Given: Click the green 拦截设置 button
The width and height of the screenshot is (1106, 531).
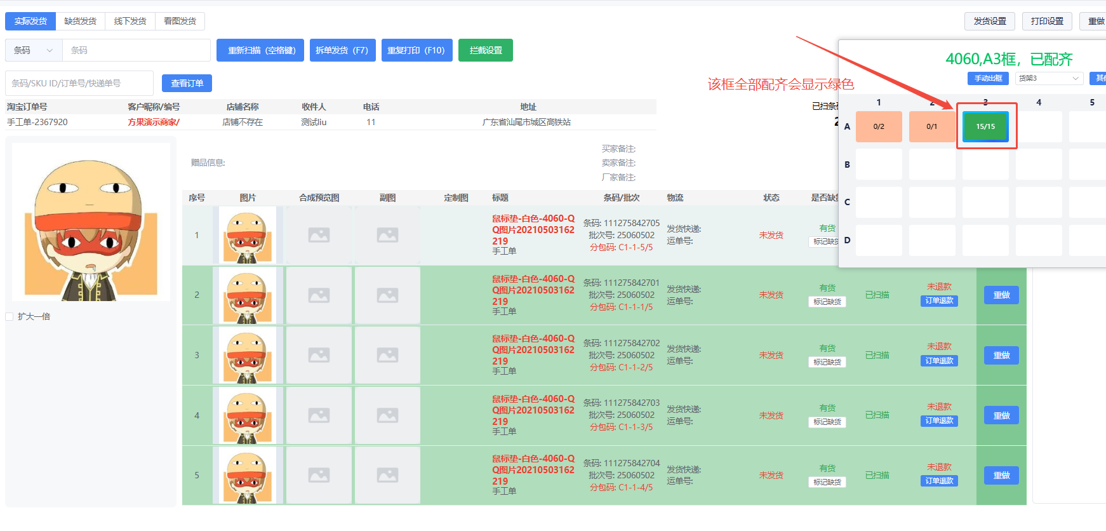Looking at the screenshot, I should [x=486, y=50].
